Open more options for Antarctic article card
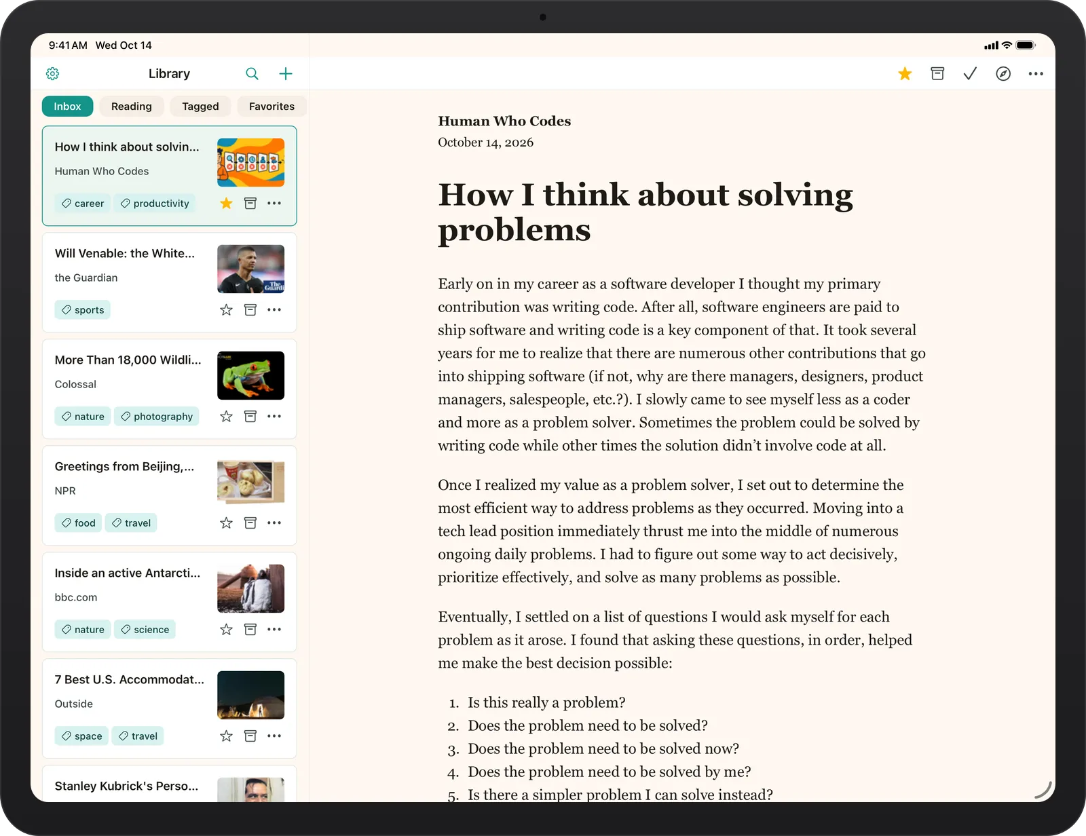 click(274, 629)
